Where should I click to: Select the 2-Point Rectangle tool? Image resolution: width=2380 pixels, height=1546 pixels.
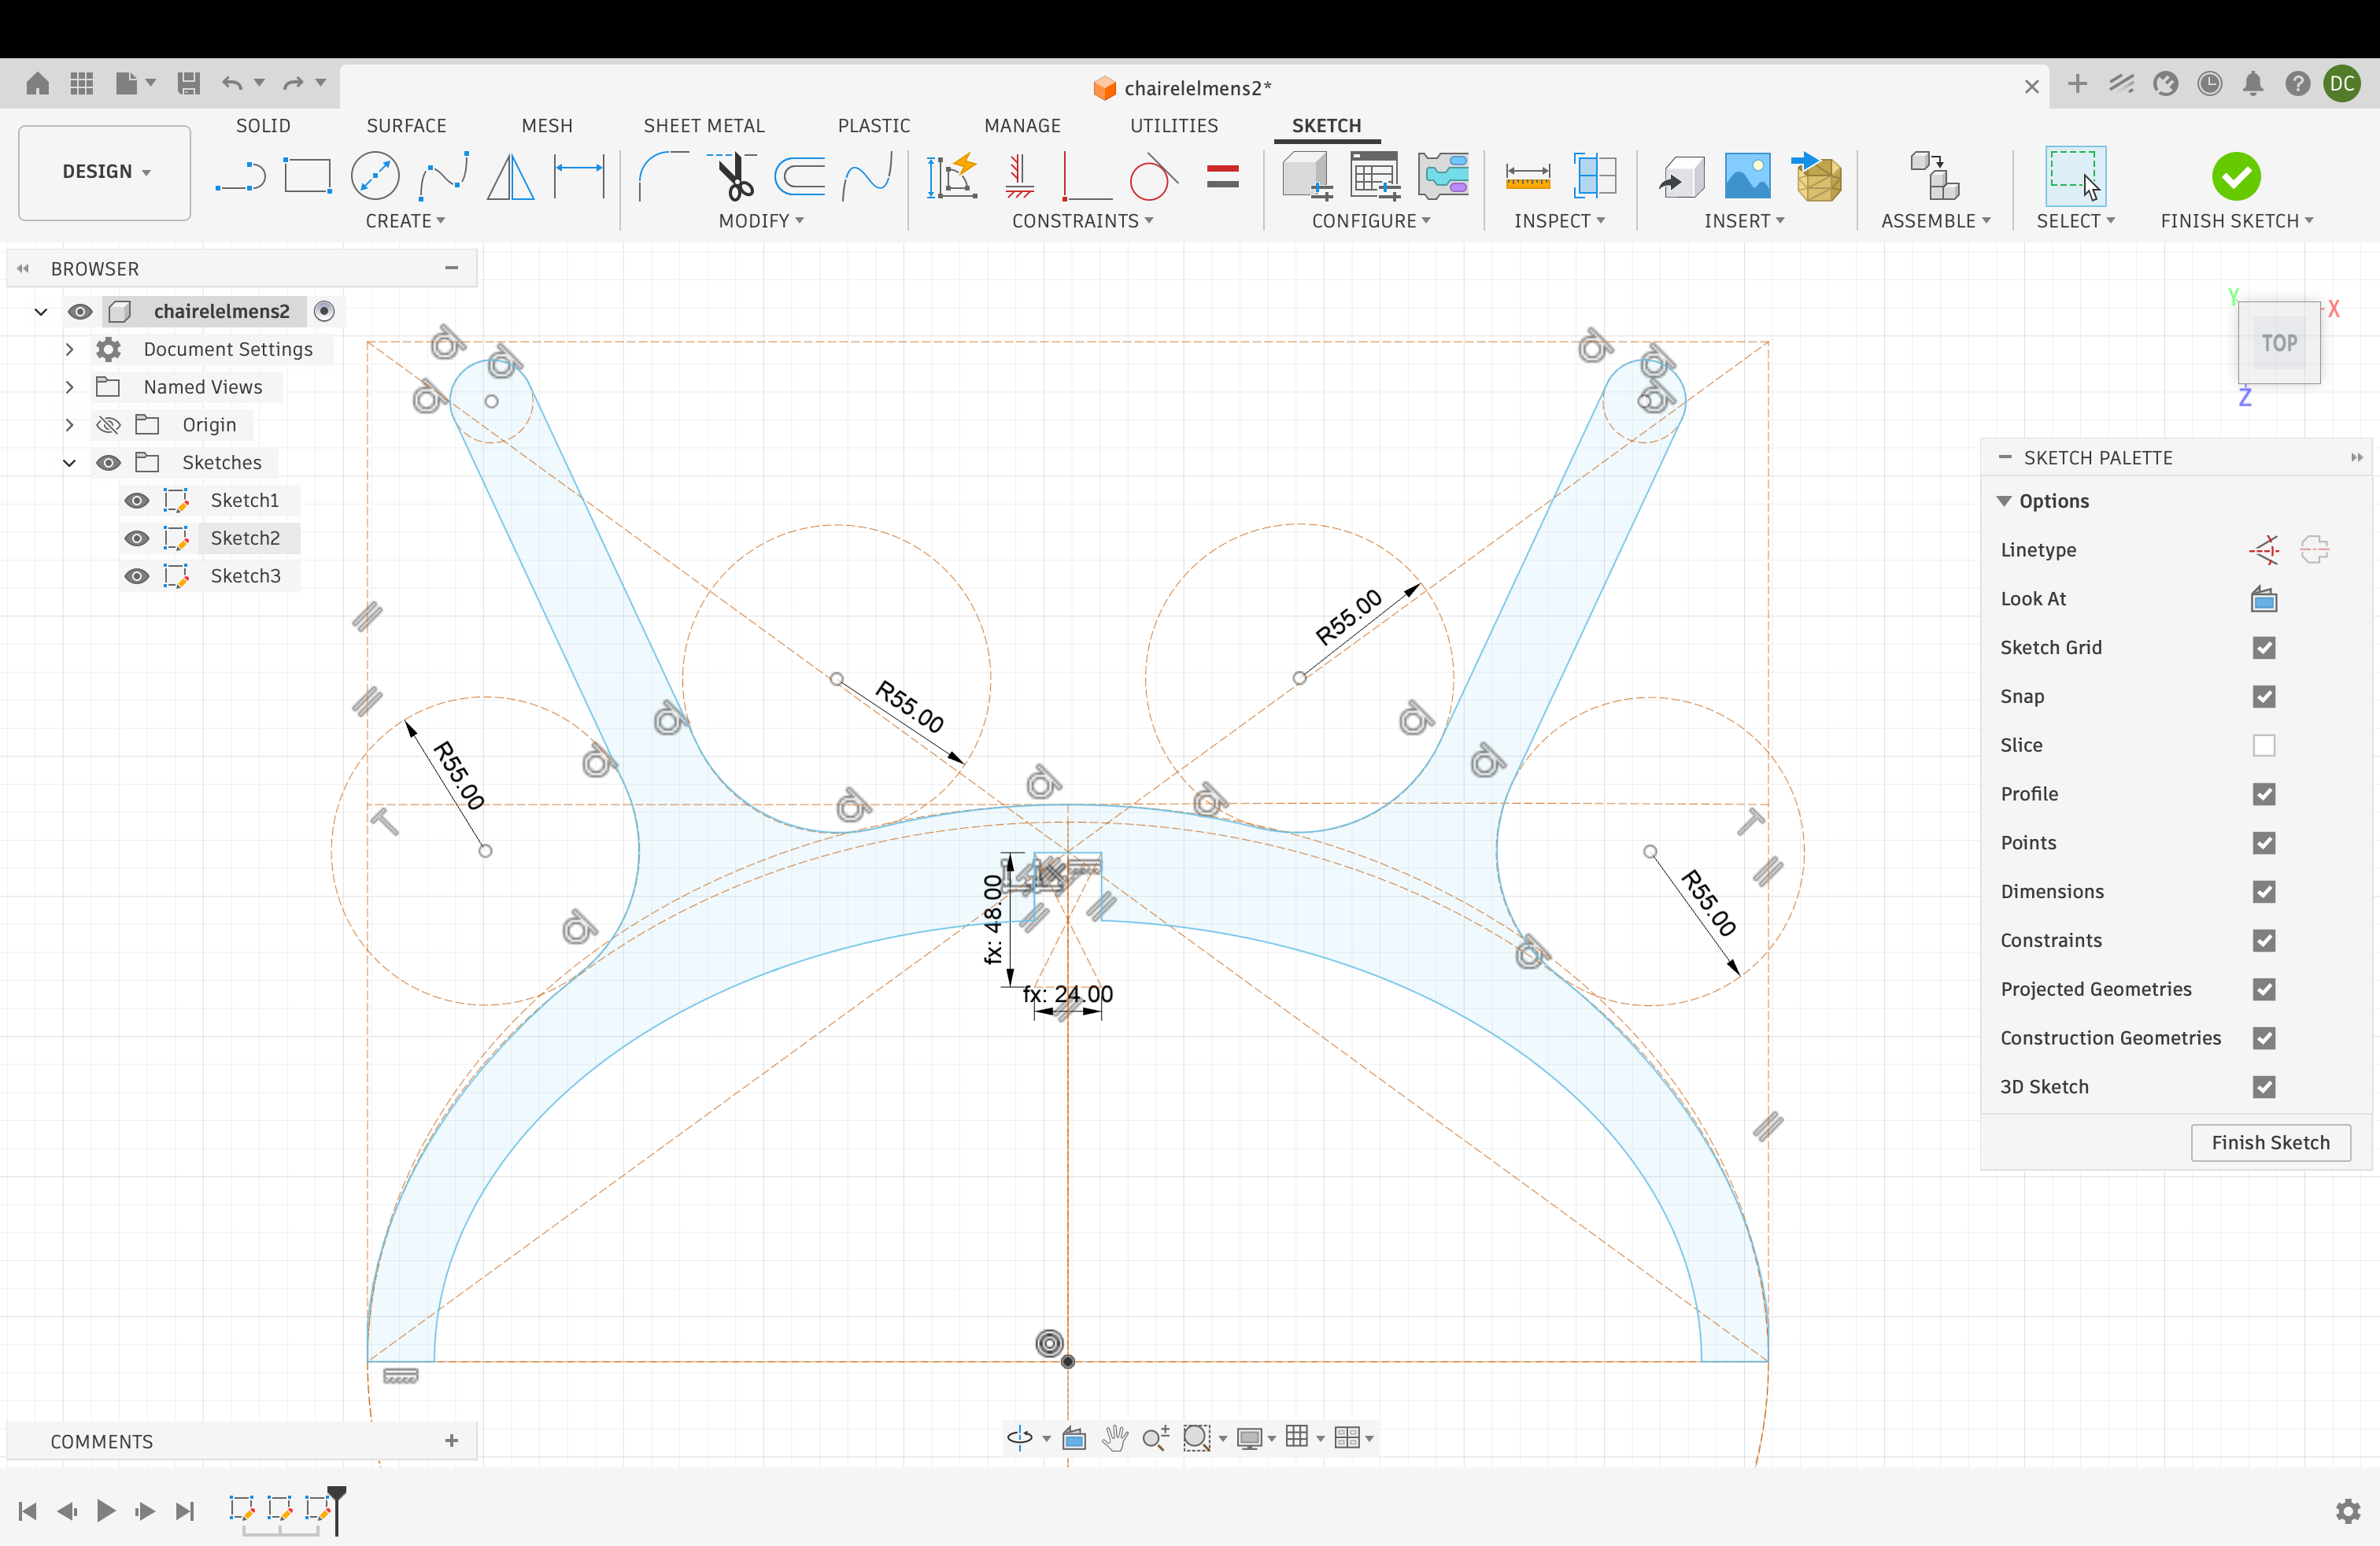307,177
